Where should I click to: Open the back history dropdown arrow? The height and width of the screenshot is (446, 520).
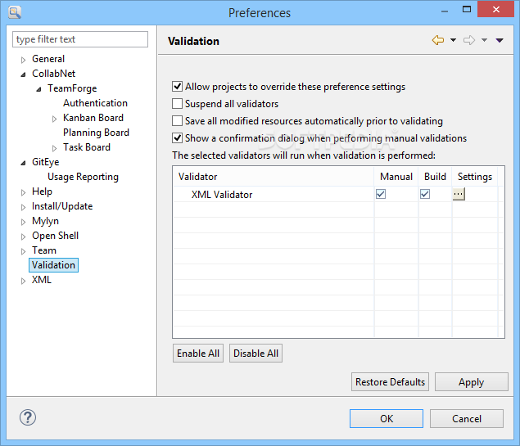click(453, 40)
